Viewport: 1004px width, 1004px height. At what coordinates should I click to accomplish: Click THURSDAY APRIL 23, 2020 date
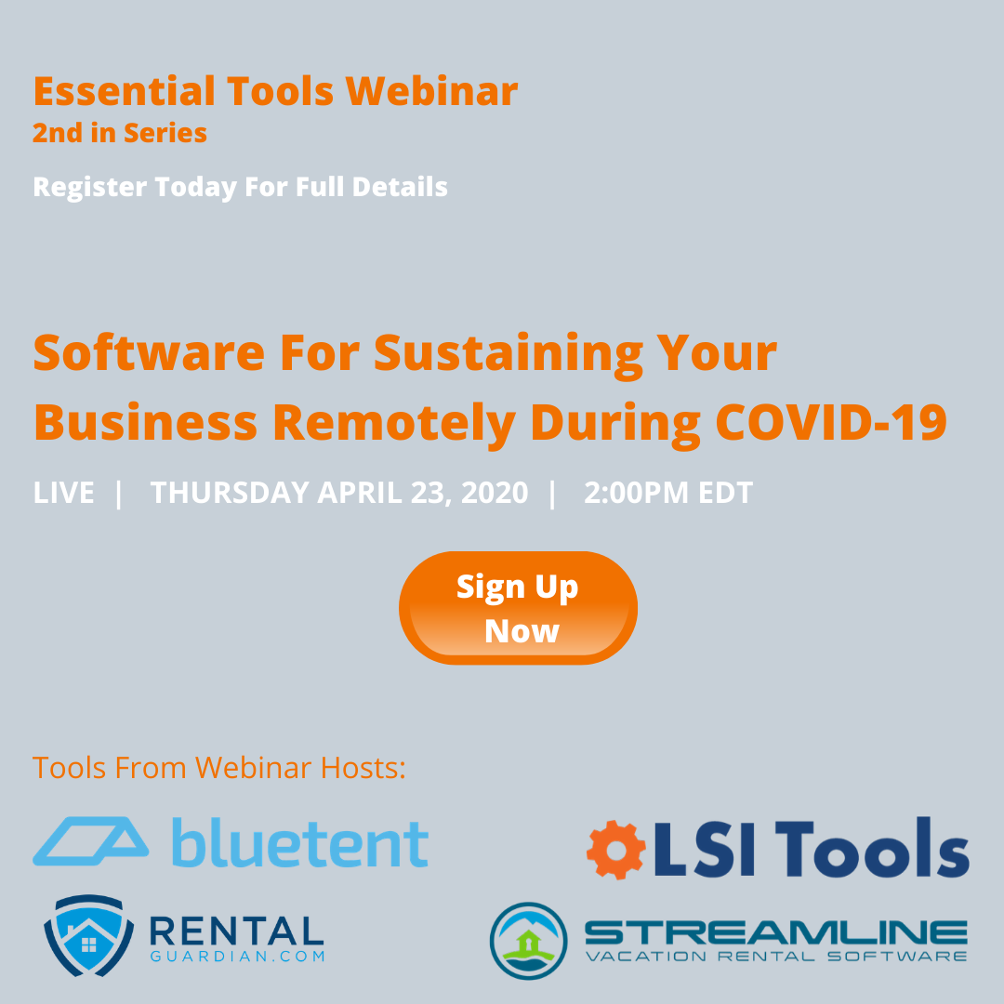338,493
